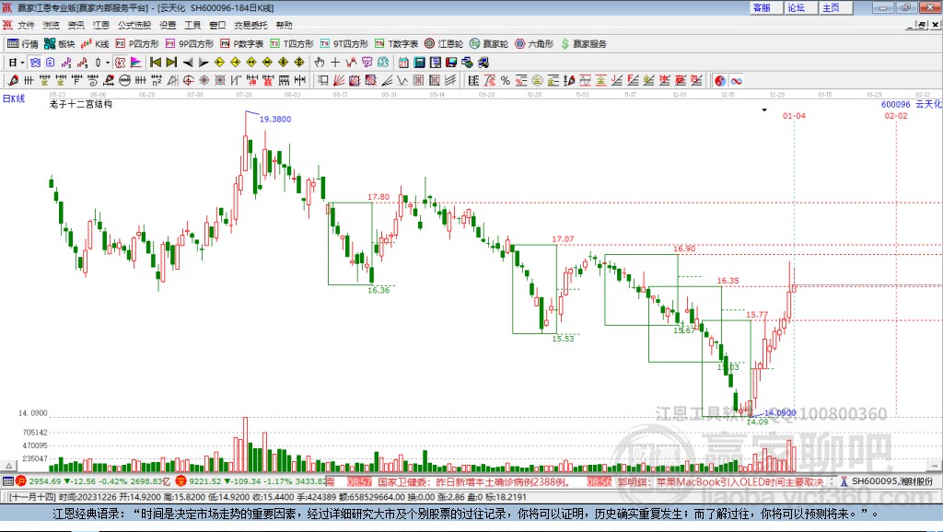
Task: Select the red pencil drawing tool
Action: click(x=13, y=81)
